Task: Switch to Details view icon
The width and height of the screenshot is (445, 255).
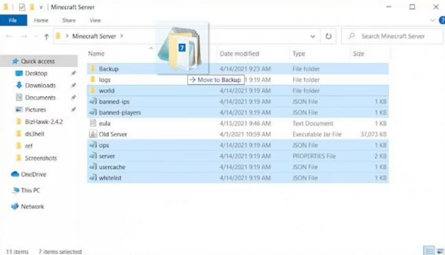Action: 429,251
